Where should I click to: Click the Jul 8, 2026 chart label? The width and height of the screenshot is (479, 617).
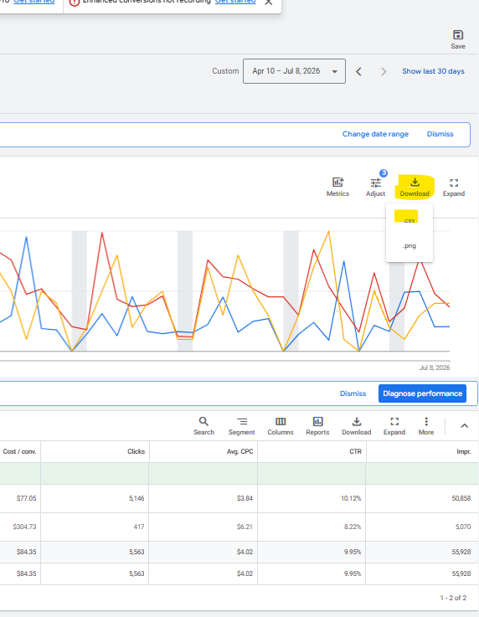pos(435,368)
